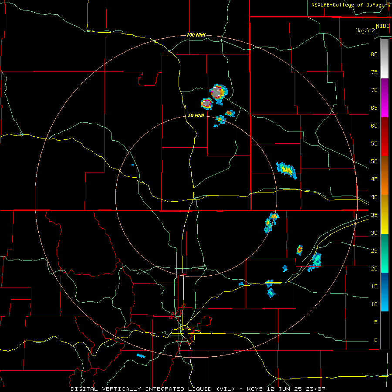Screen dimensions: 392x392
Task: Click scale value 10 on the legend
Action: coord(374,304)
